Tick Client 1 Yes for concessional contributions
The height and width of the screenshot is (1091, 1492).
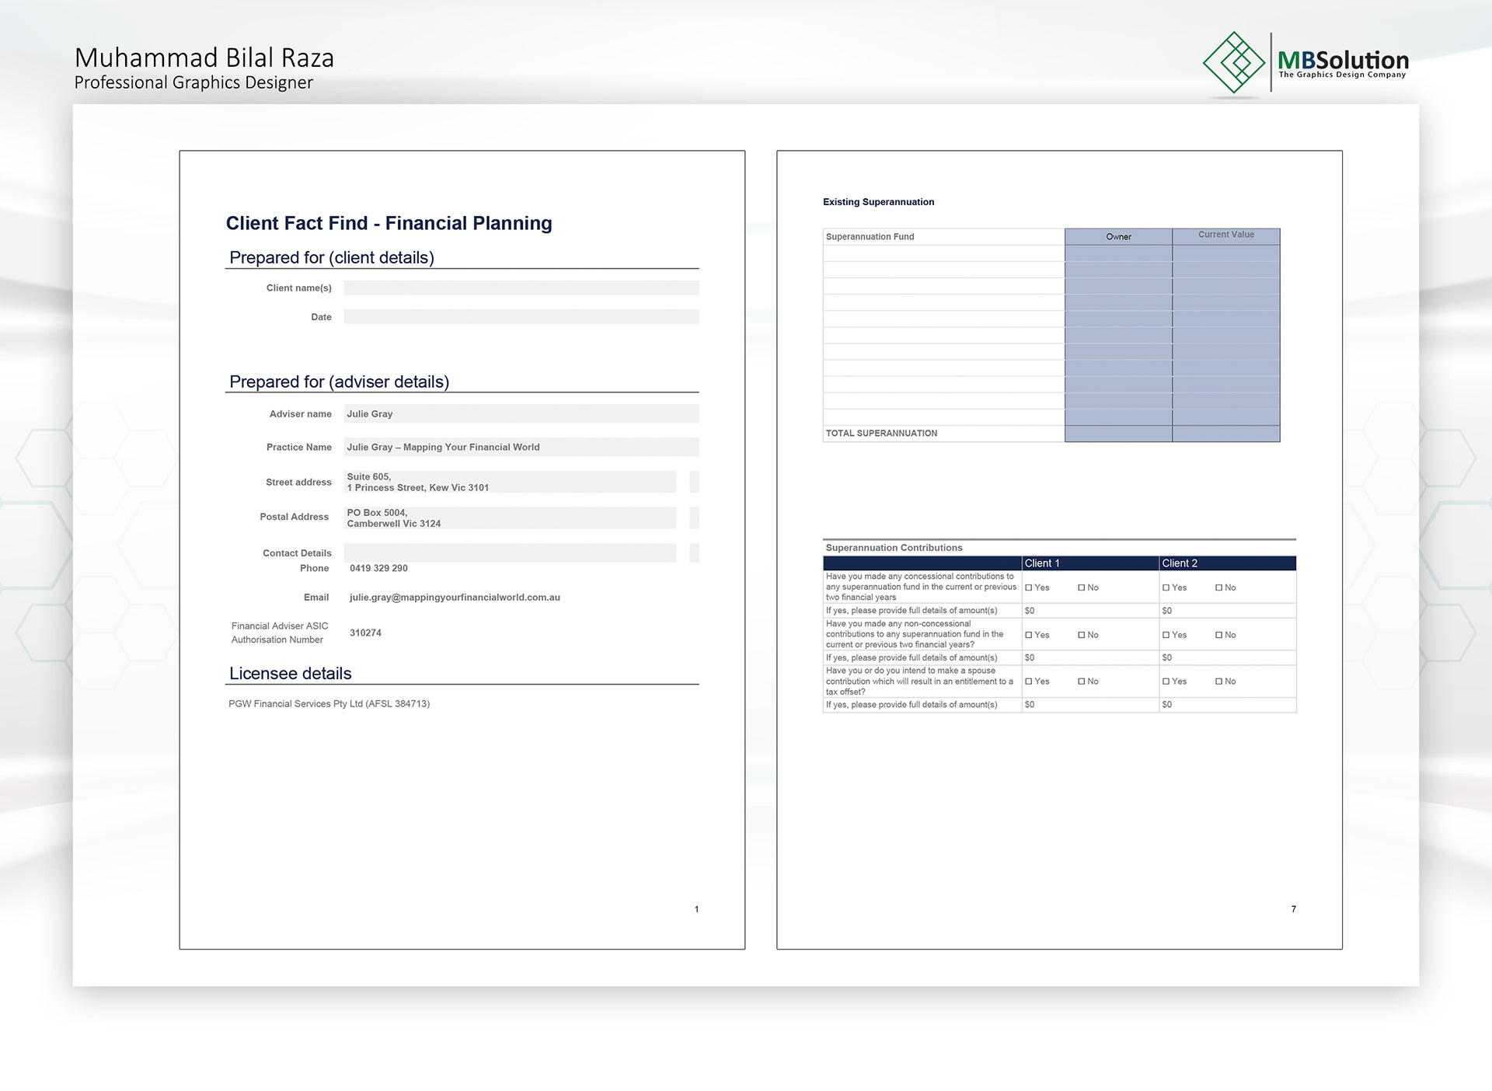(x=1029, y=588)
